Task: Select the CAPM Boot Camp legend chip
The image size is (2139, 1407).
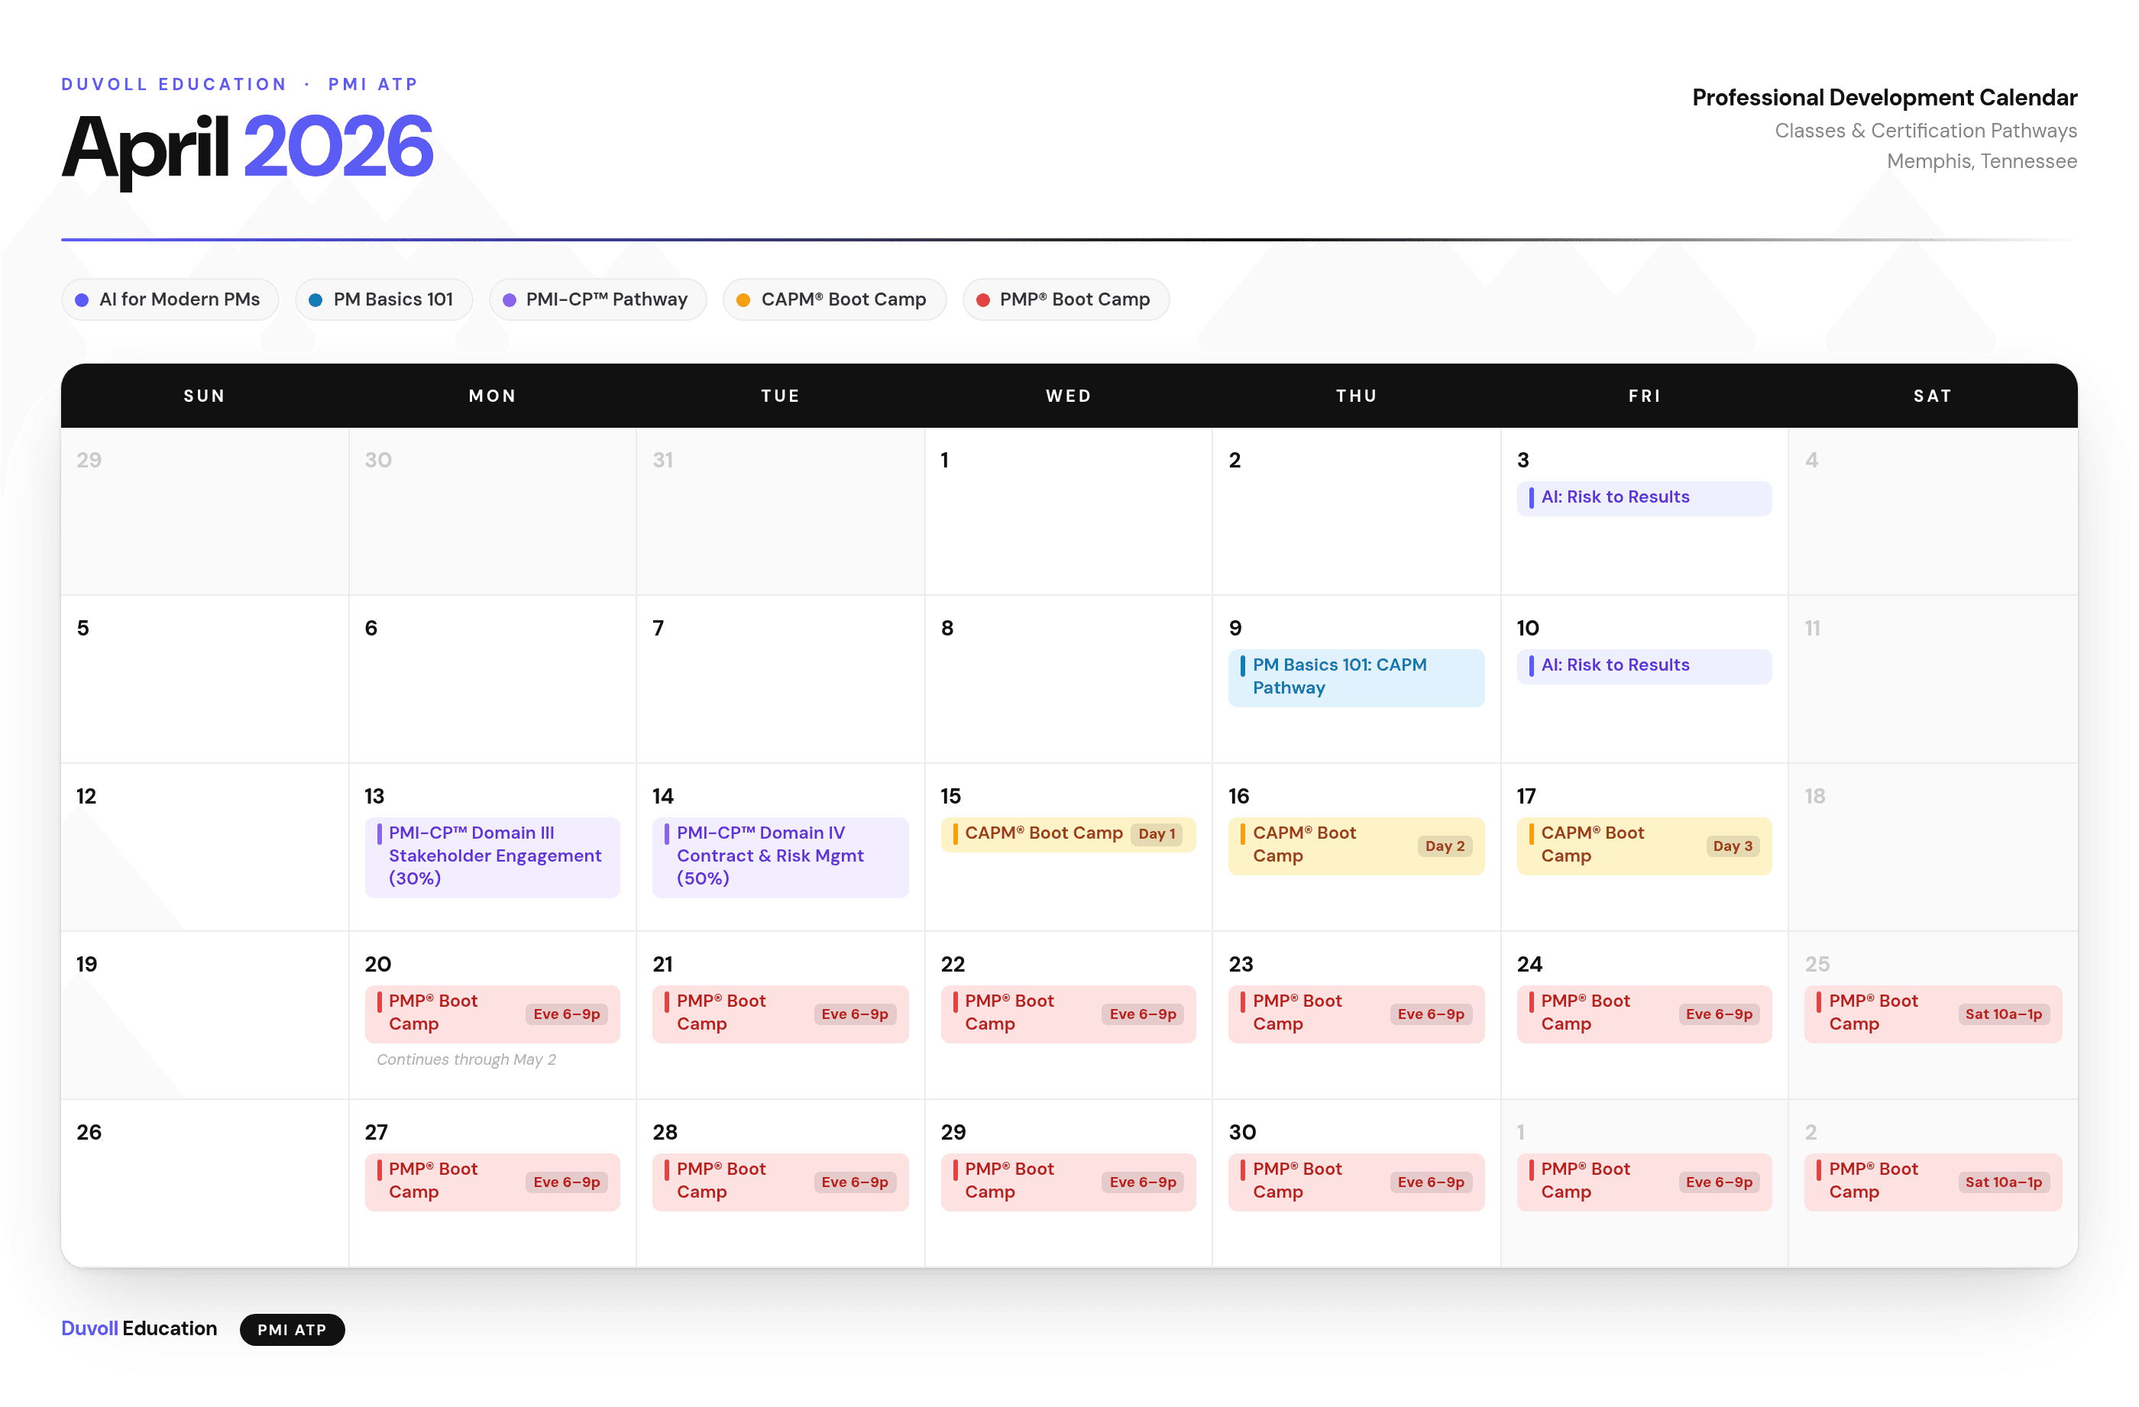Action: coord(833,299)
